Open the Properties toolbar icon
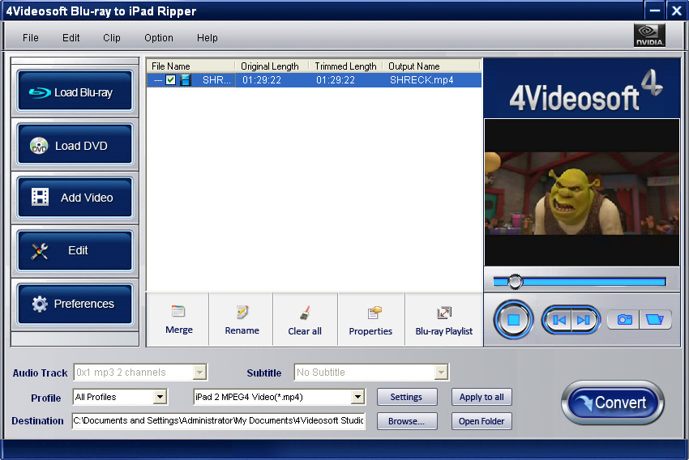689x460 pixels. 370,320
